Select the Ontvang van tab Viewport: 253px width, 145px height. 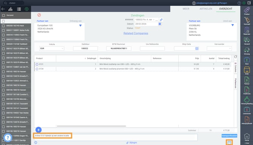coord(76,21)
